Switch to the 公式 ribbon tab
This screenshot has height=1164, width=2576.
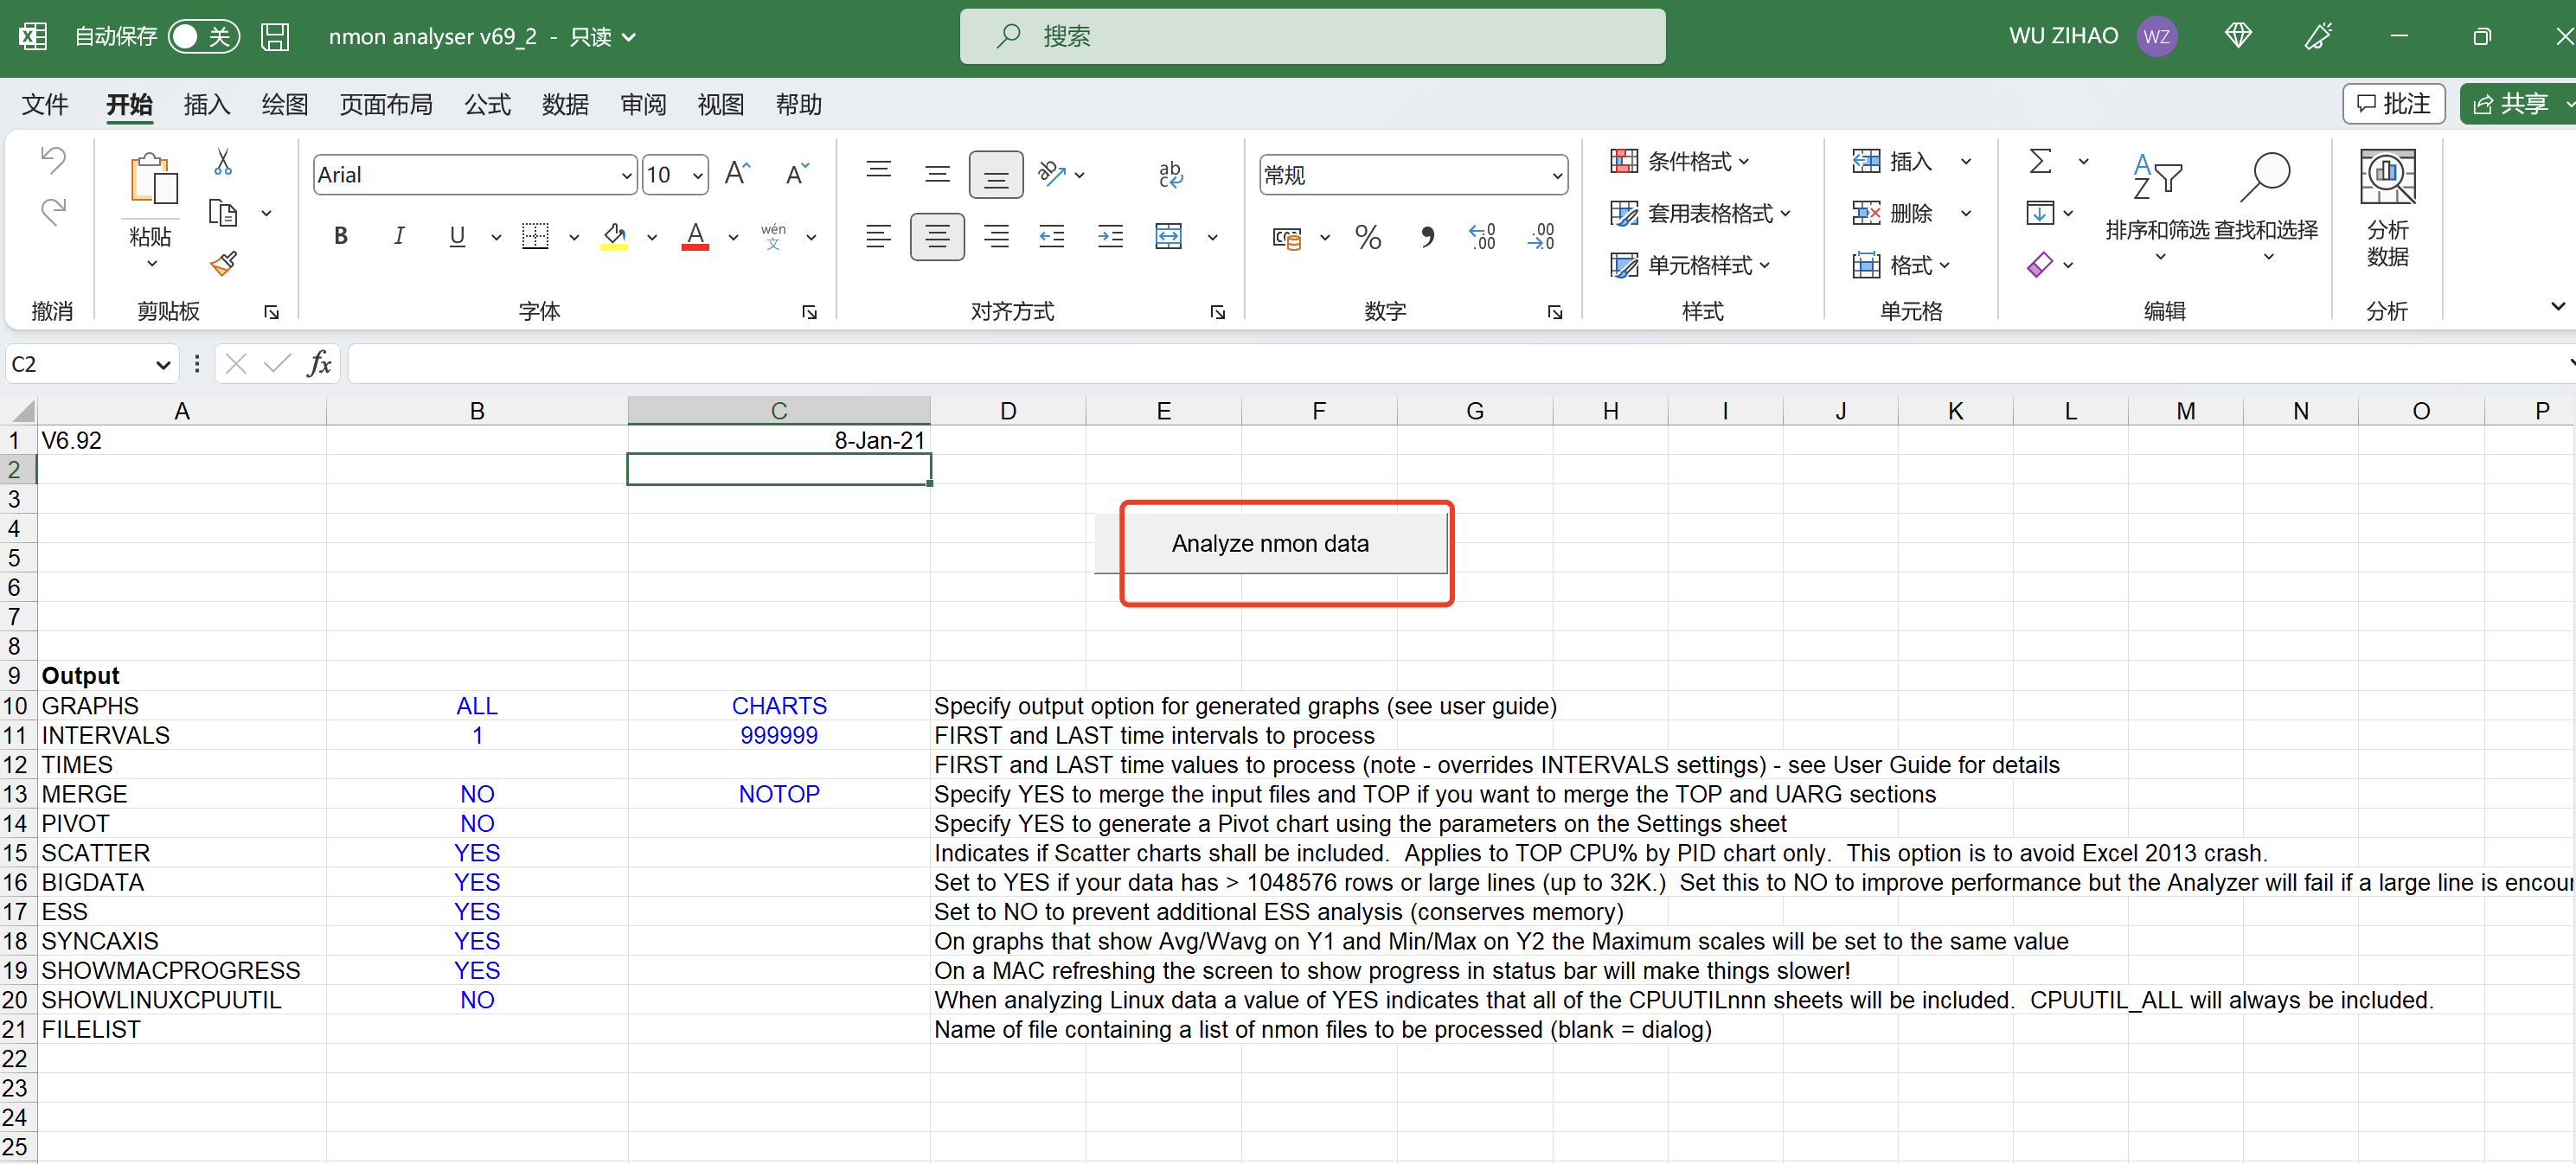[x=487, y=104]
